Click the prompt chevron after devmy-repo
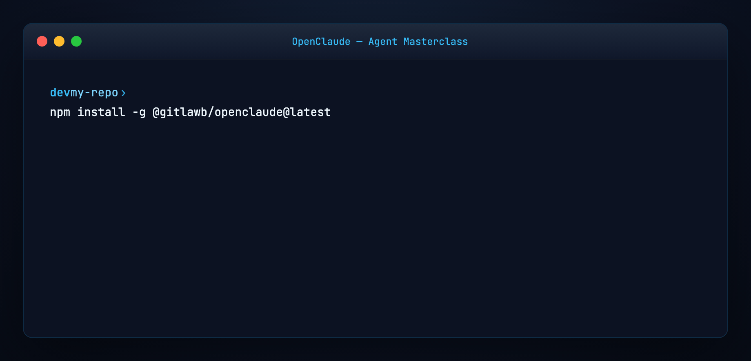 pyautogui.click(x=123, y=93)
